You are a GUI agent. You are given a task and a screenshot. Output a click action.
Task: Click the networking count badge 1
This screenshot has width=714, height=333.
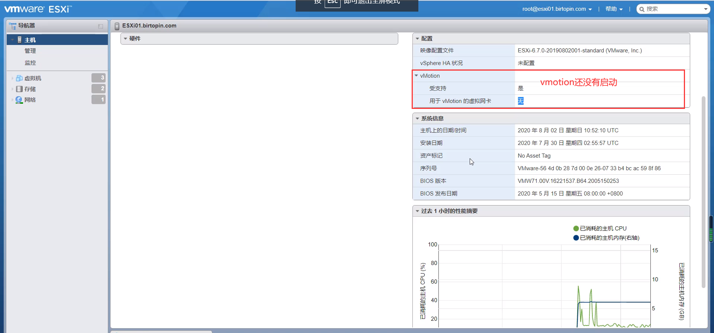(99, 99)
